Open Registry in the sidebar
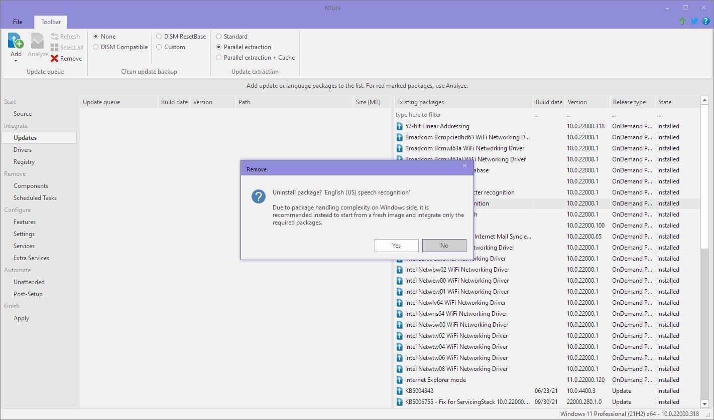The width and height of the screenshot is (714, 420). click(x=24, y=162)
